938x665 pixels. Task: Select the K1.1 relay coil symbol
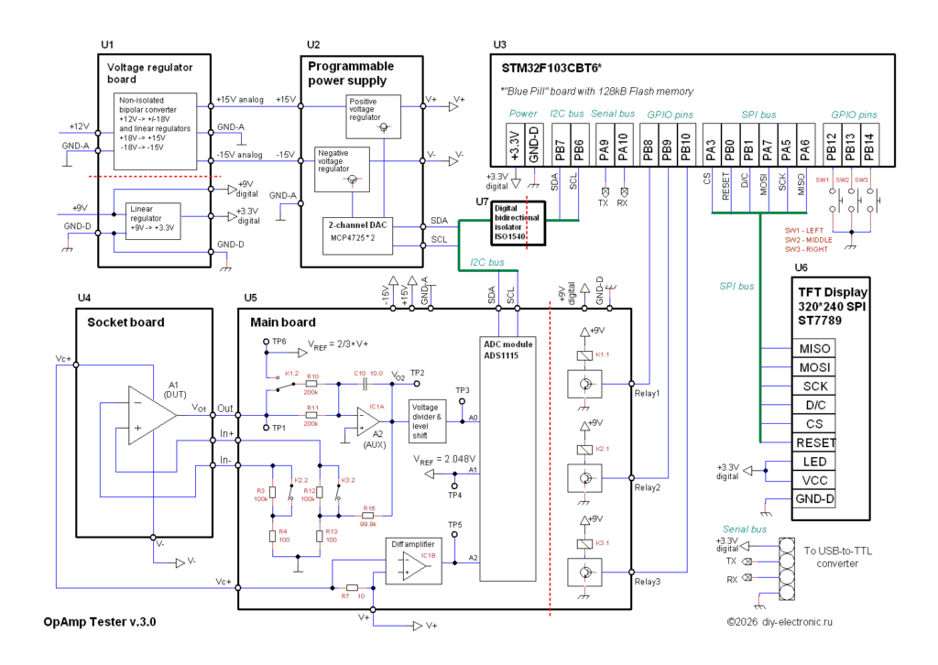(x=584, y=355)
